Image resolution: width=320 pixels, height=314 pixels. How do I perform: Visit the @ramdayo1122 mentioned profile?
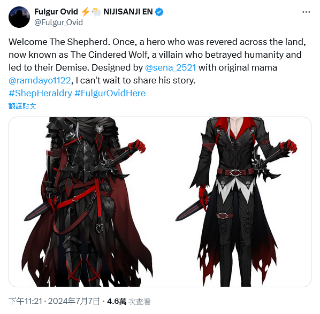[x=40, y=80]
